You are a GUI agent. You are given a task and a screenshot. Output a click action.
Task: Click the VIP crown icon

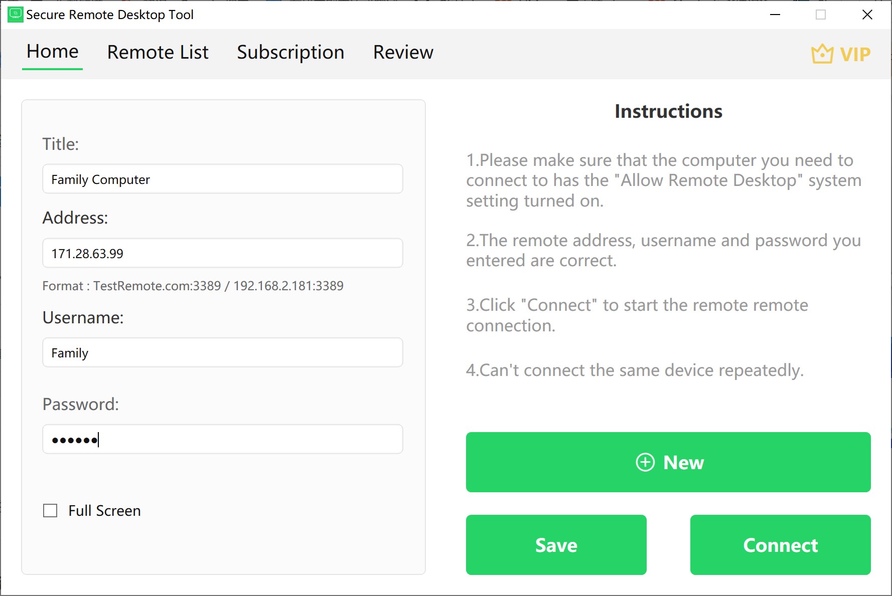pyautogui.click(x=821, y=53)
